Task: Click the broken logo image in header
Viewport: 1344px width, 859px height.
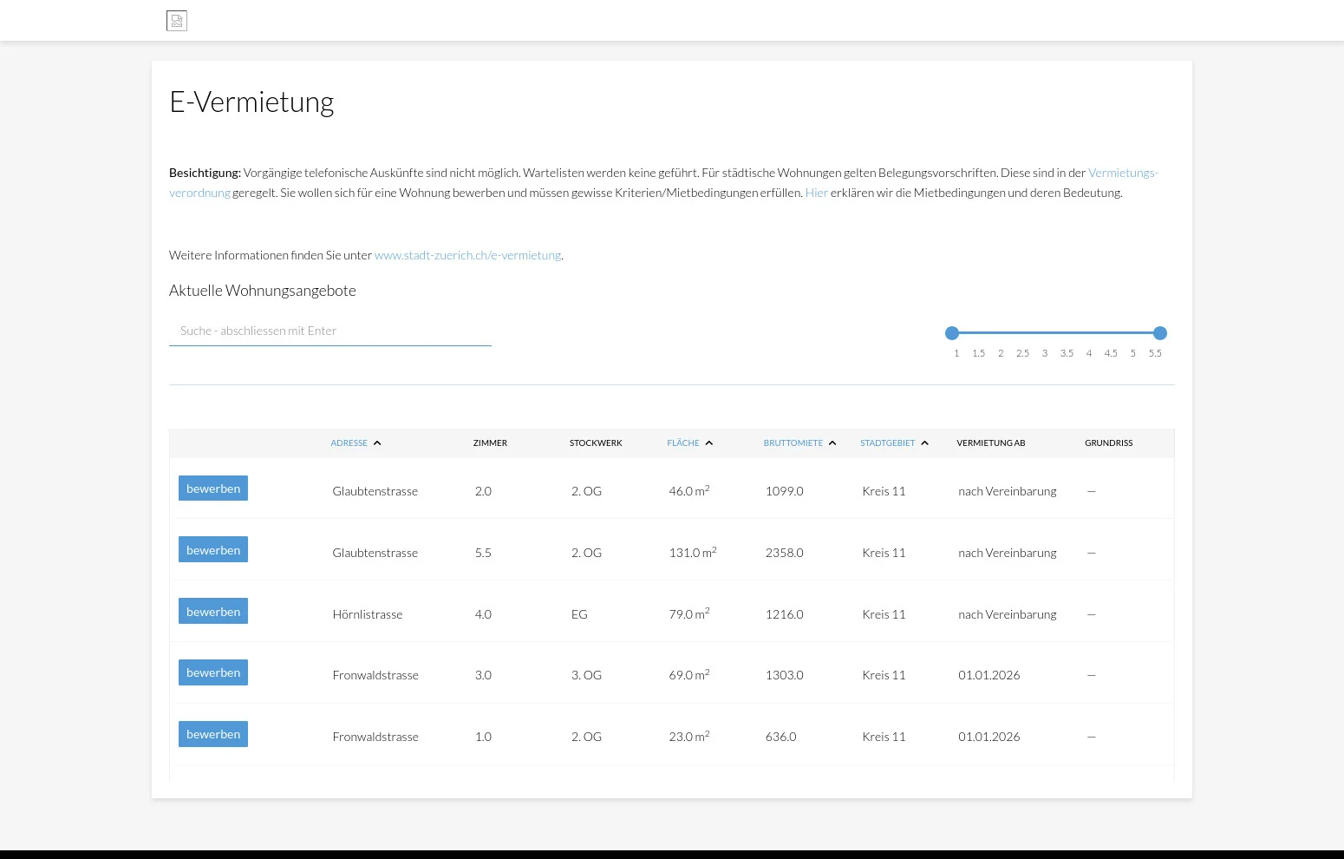Action: click(177, 21)
